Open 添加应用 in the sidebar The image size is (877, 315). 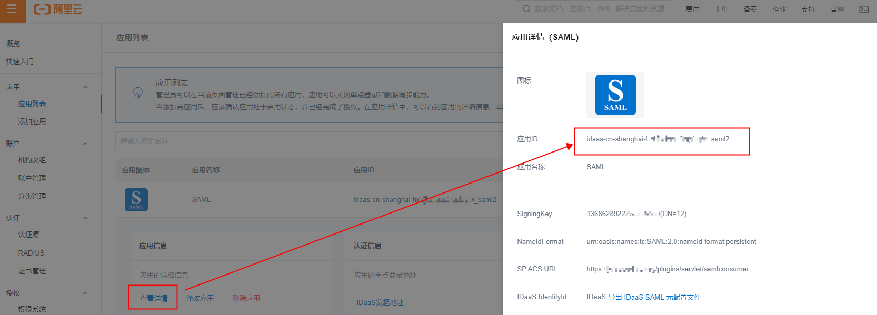[32, 121]
